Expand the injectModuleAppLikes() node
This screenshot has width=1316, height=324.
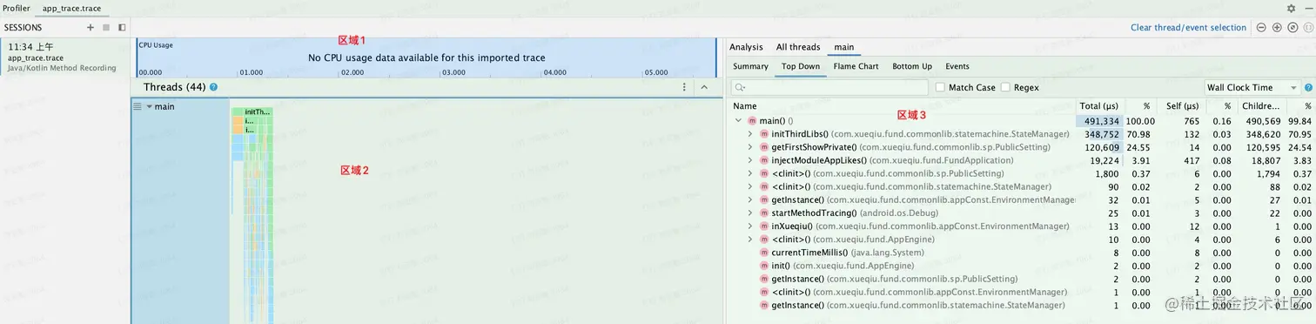click(x=750, y=160)
